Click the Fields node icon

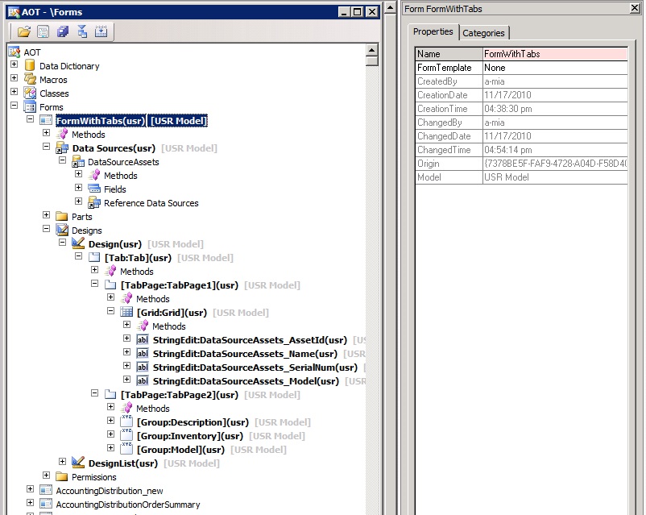[x=94, y=189]
